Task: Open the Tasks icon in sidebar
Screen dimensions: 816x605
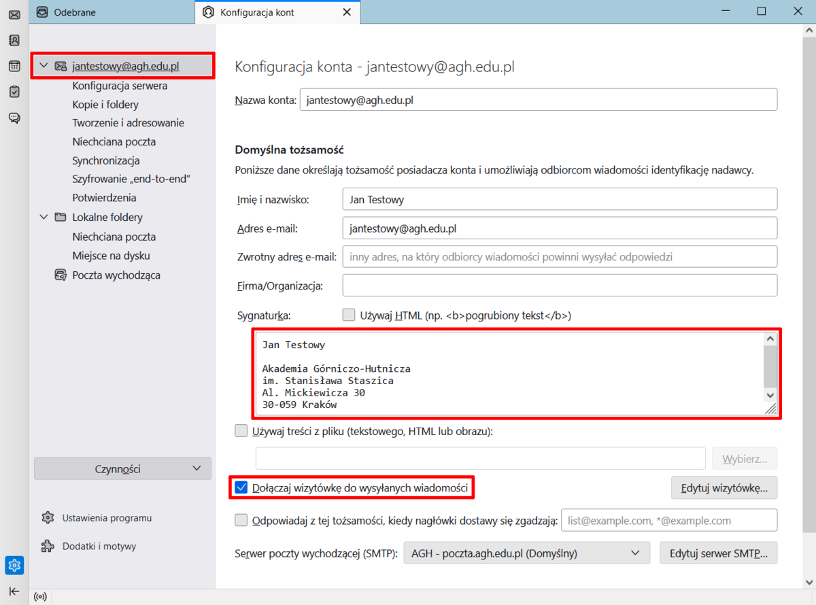Action: point(14,92)
